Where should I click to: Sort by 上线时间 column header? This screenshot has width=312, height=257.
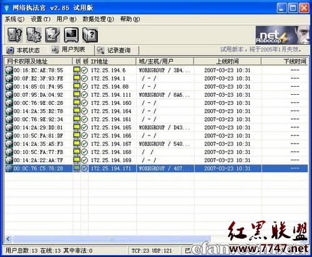[228, 61]
